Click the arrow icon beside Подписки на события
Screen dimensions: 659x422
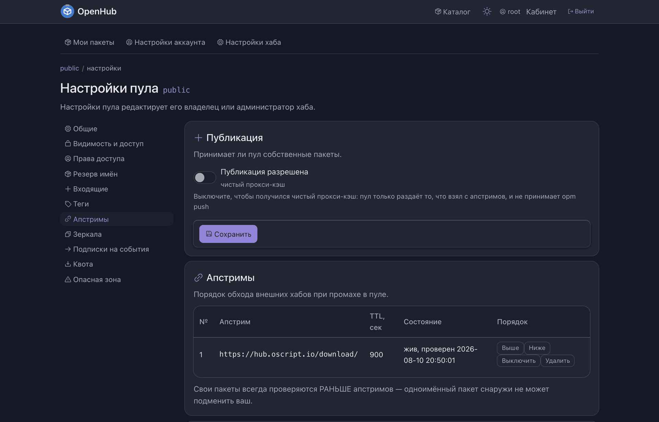pyautogui.click(x=68, y=249)
